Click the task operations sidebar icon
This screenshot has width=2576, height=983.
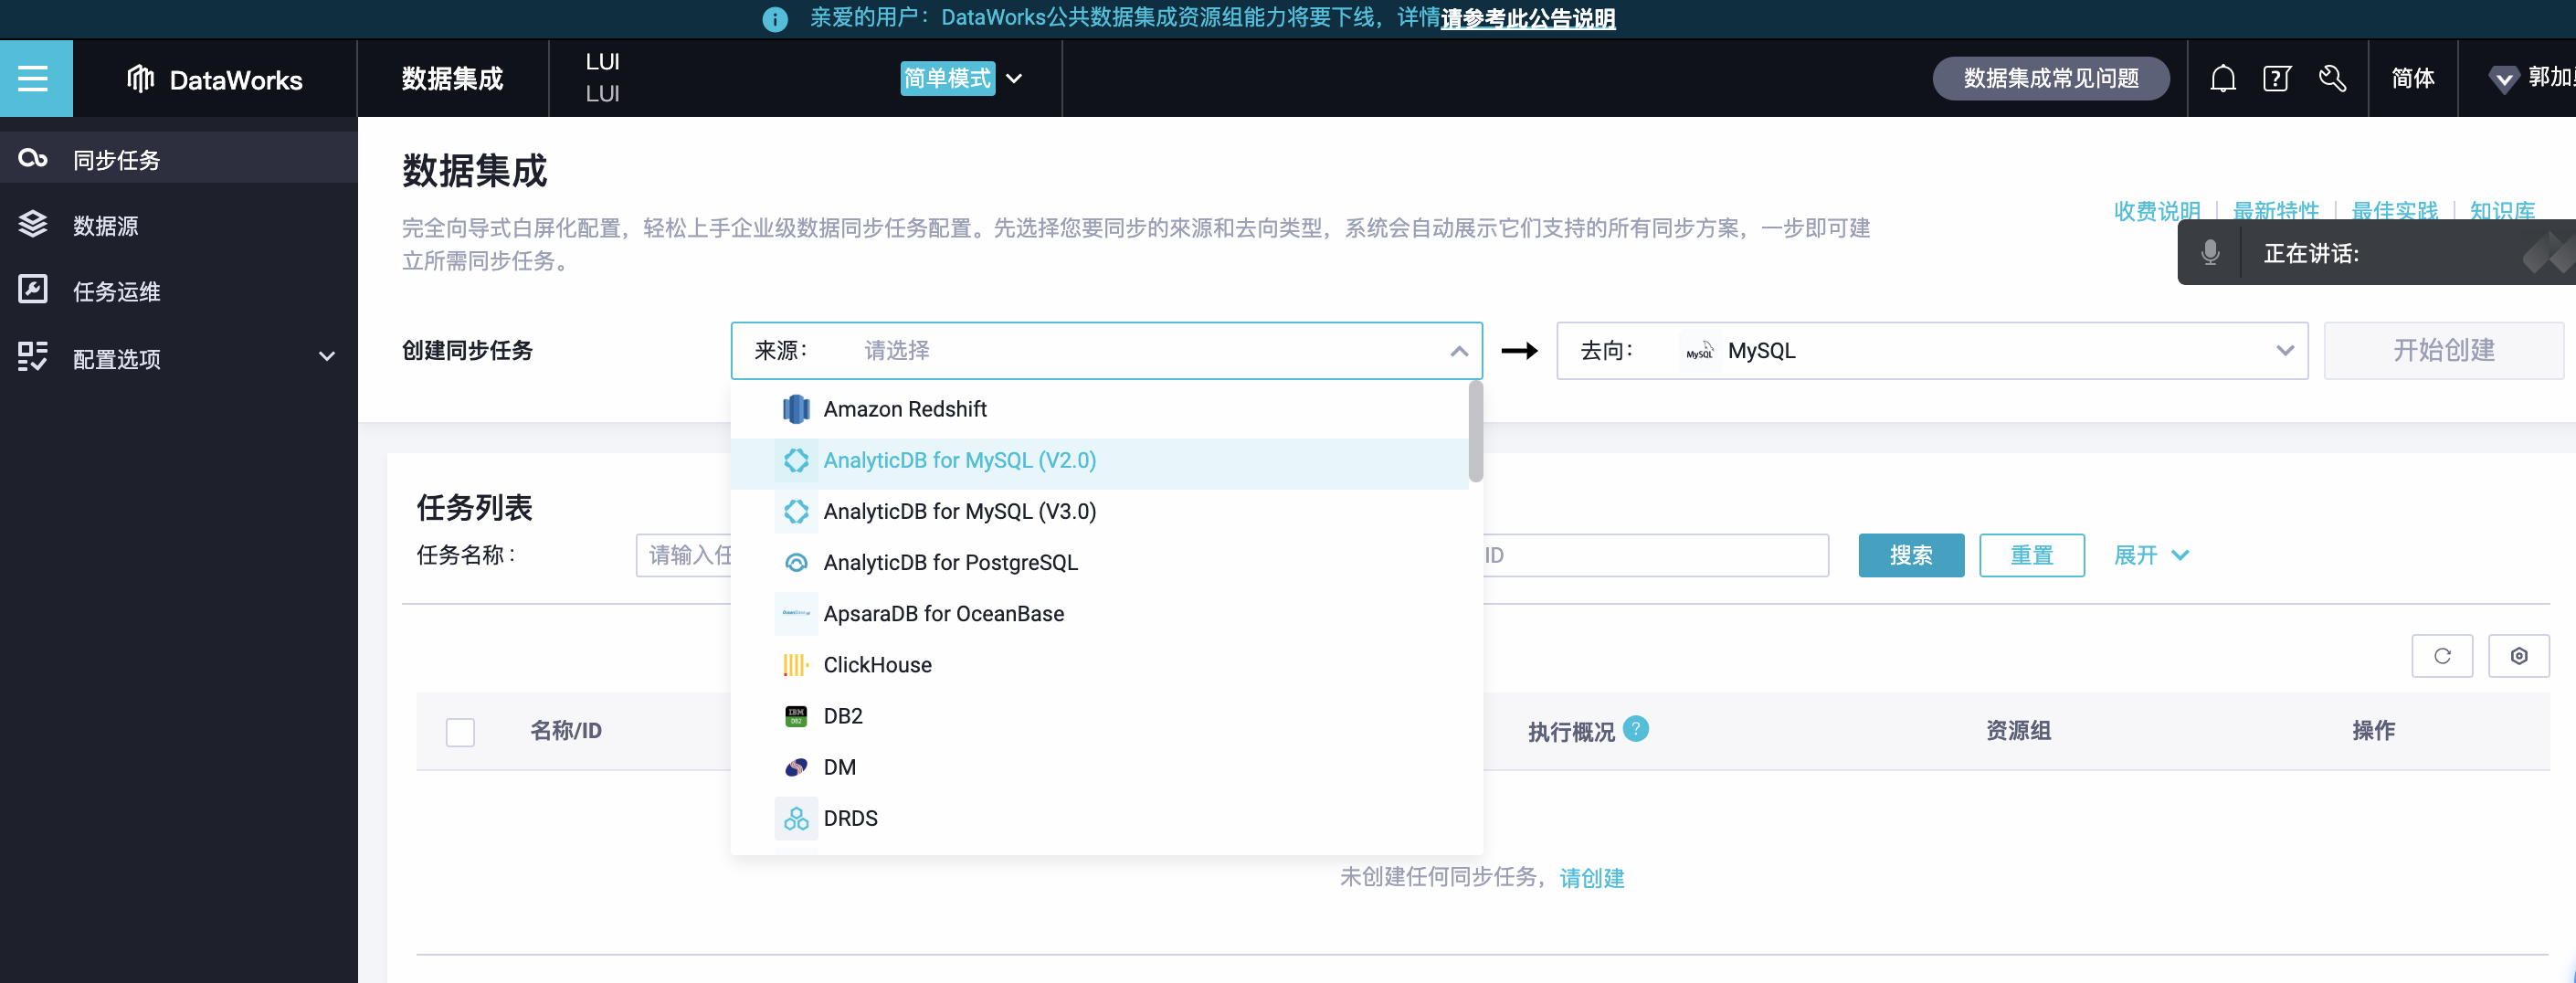coord(33,290)
